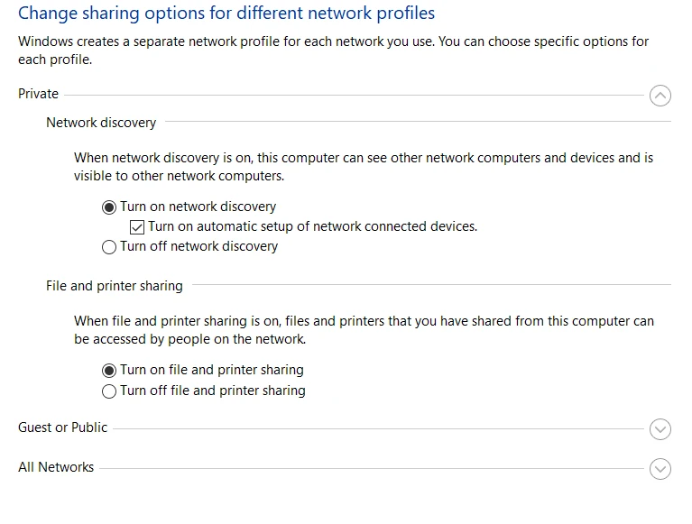Click the 'Turn off file and printer sharing' label
Image resolution: width=692 pixels, height=524 pixels.
[x=212, y=391]
